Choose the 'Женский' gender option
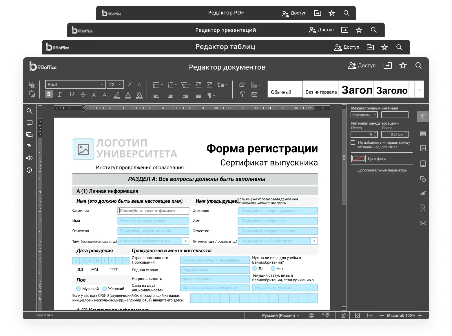The width and height of the screenshot is (452, 336). coord(105,289)
